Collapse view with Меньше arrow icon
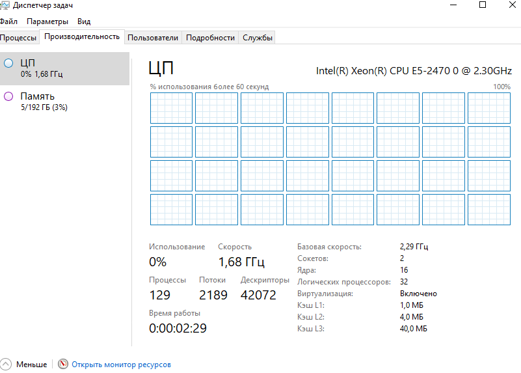 tap(6, 365)
